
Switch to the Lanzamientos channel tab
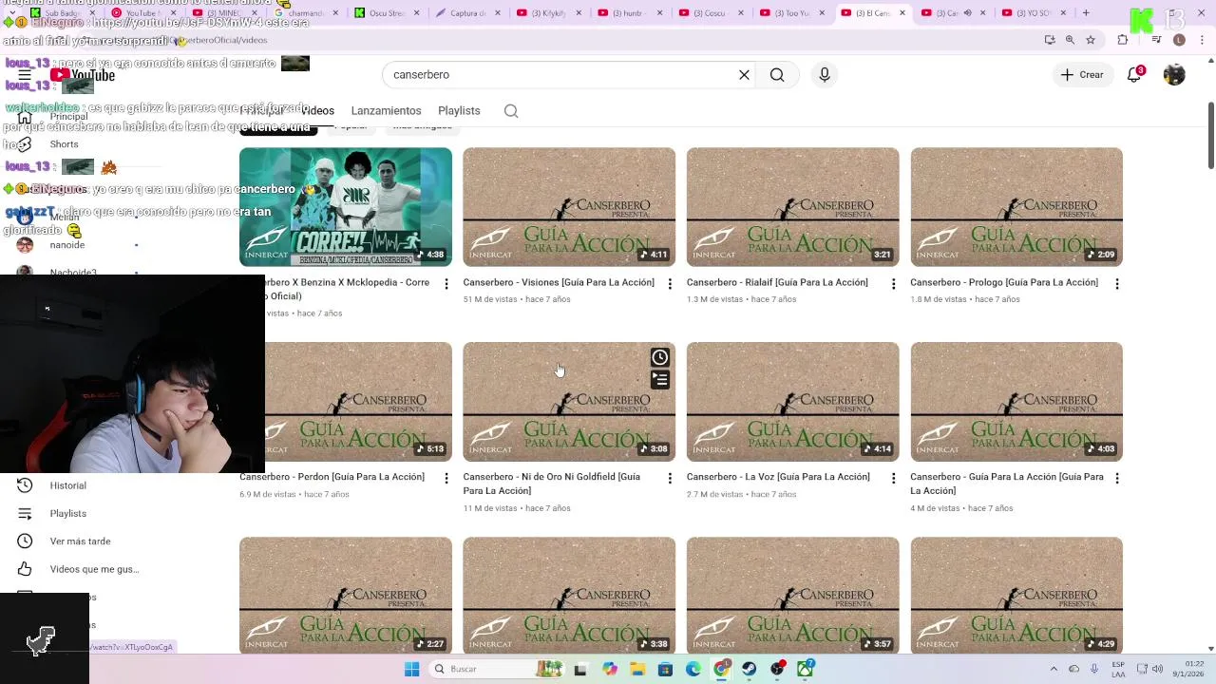pos(386,111)
